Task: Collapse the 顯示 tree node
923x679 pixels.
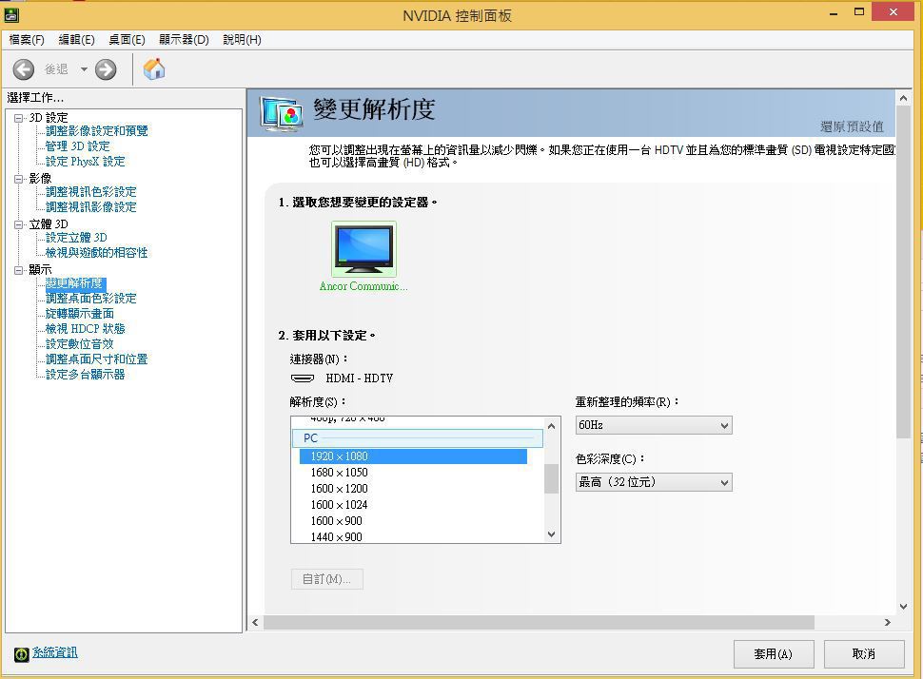Action: click(19, 270)
